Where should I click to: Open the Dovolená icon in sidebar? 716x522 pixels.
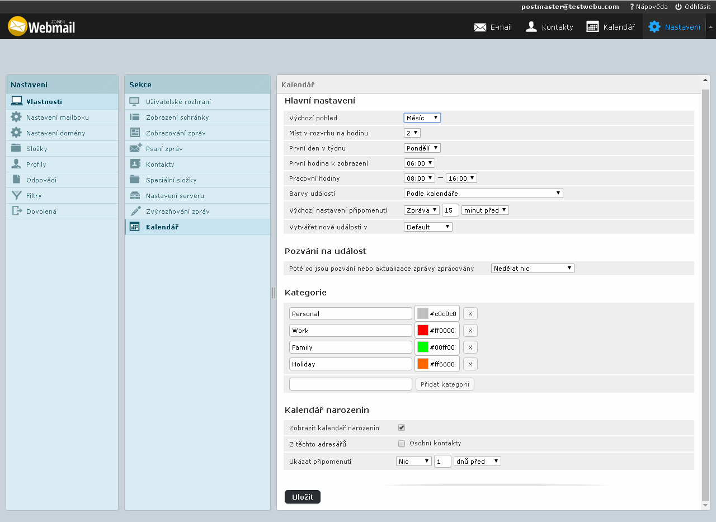[x=16, y=211]
